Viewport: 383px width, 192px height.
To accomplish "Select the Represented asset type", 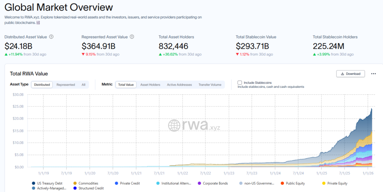I will 65,85.
